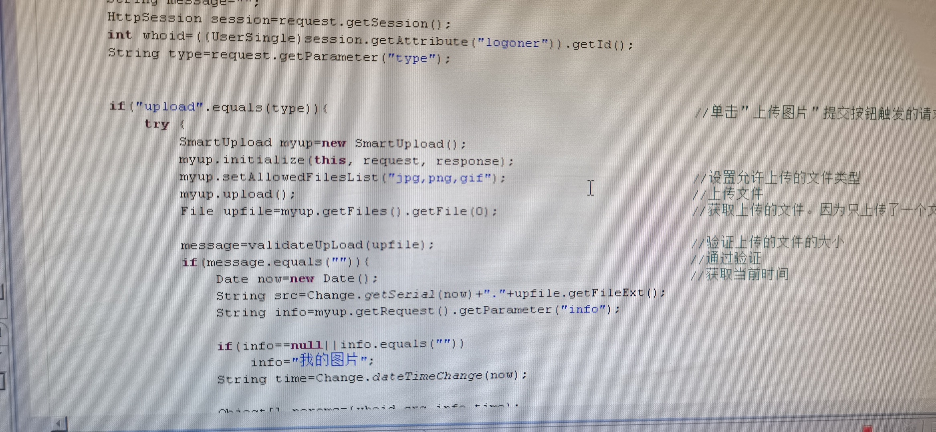This screenshot has height=432, width=936.
Task: Click the "jpg,png,gif" string literal
Action: (440, 178)
